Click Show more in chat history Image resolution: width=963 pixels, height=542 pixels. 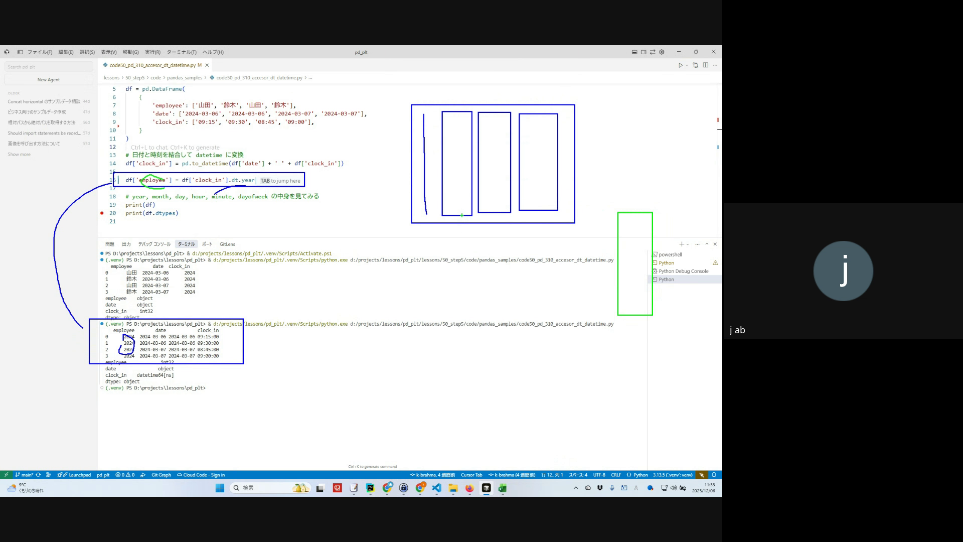pos(19,155)
